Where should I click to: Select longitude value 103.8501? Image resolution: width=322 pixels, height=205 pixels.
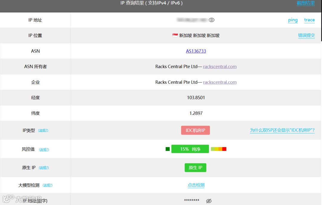(196, 97)
